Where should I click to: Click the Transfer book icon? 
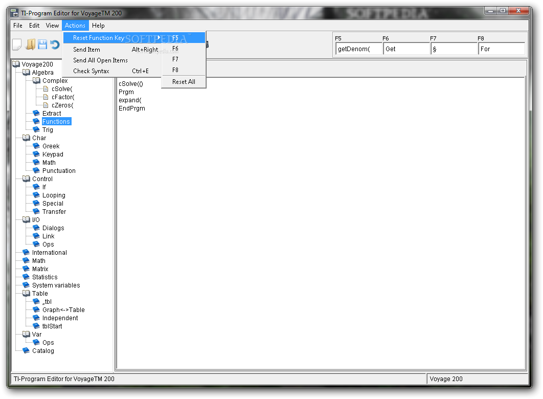(36, 211)
